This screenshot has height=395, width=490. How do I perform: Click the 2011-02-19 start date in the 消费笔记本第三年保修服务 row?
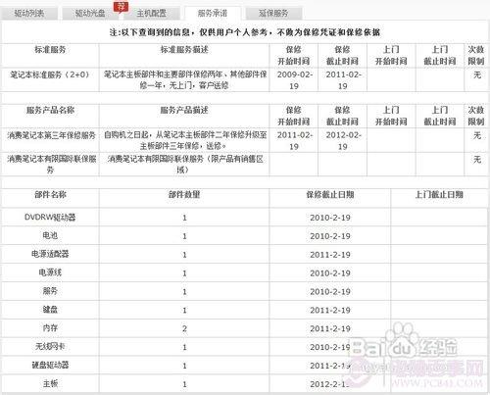click(294, 140)
